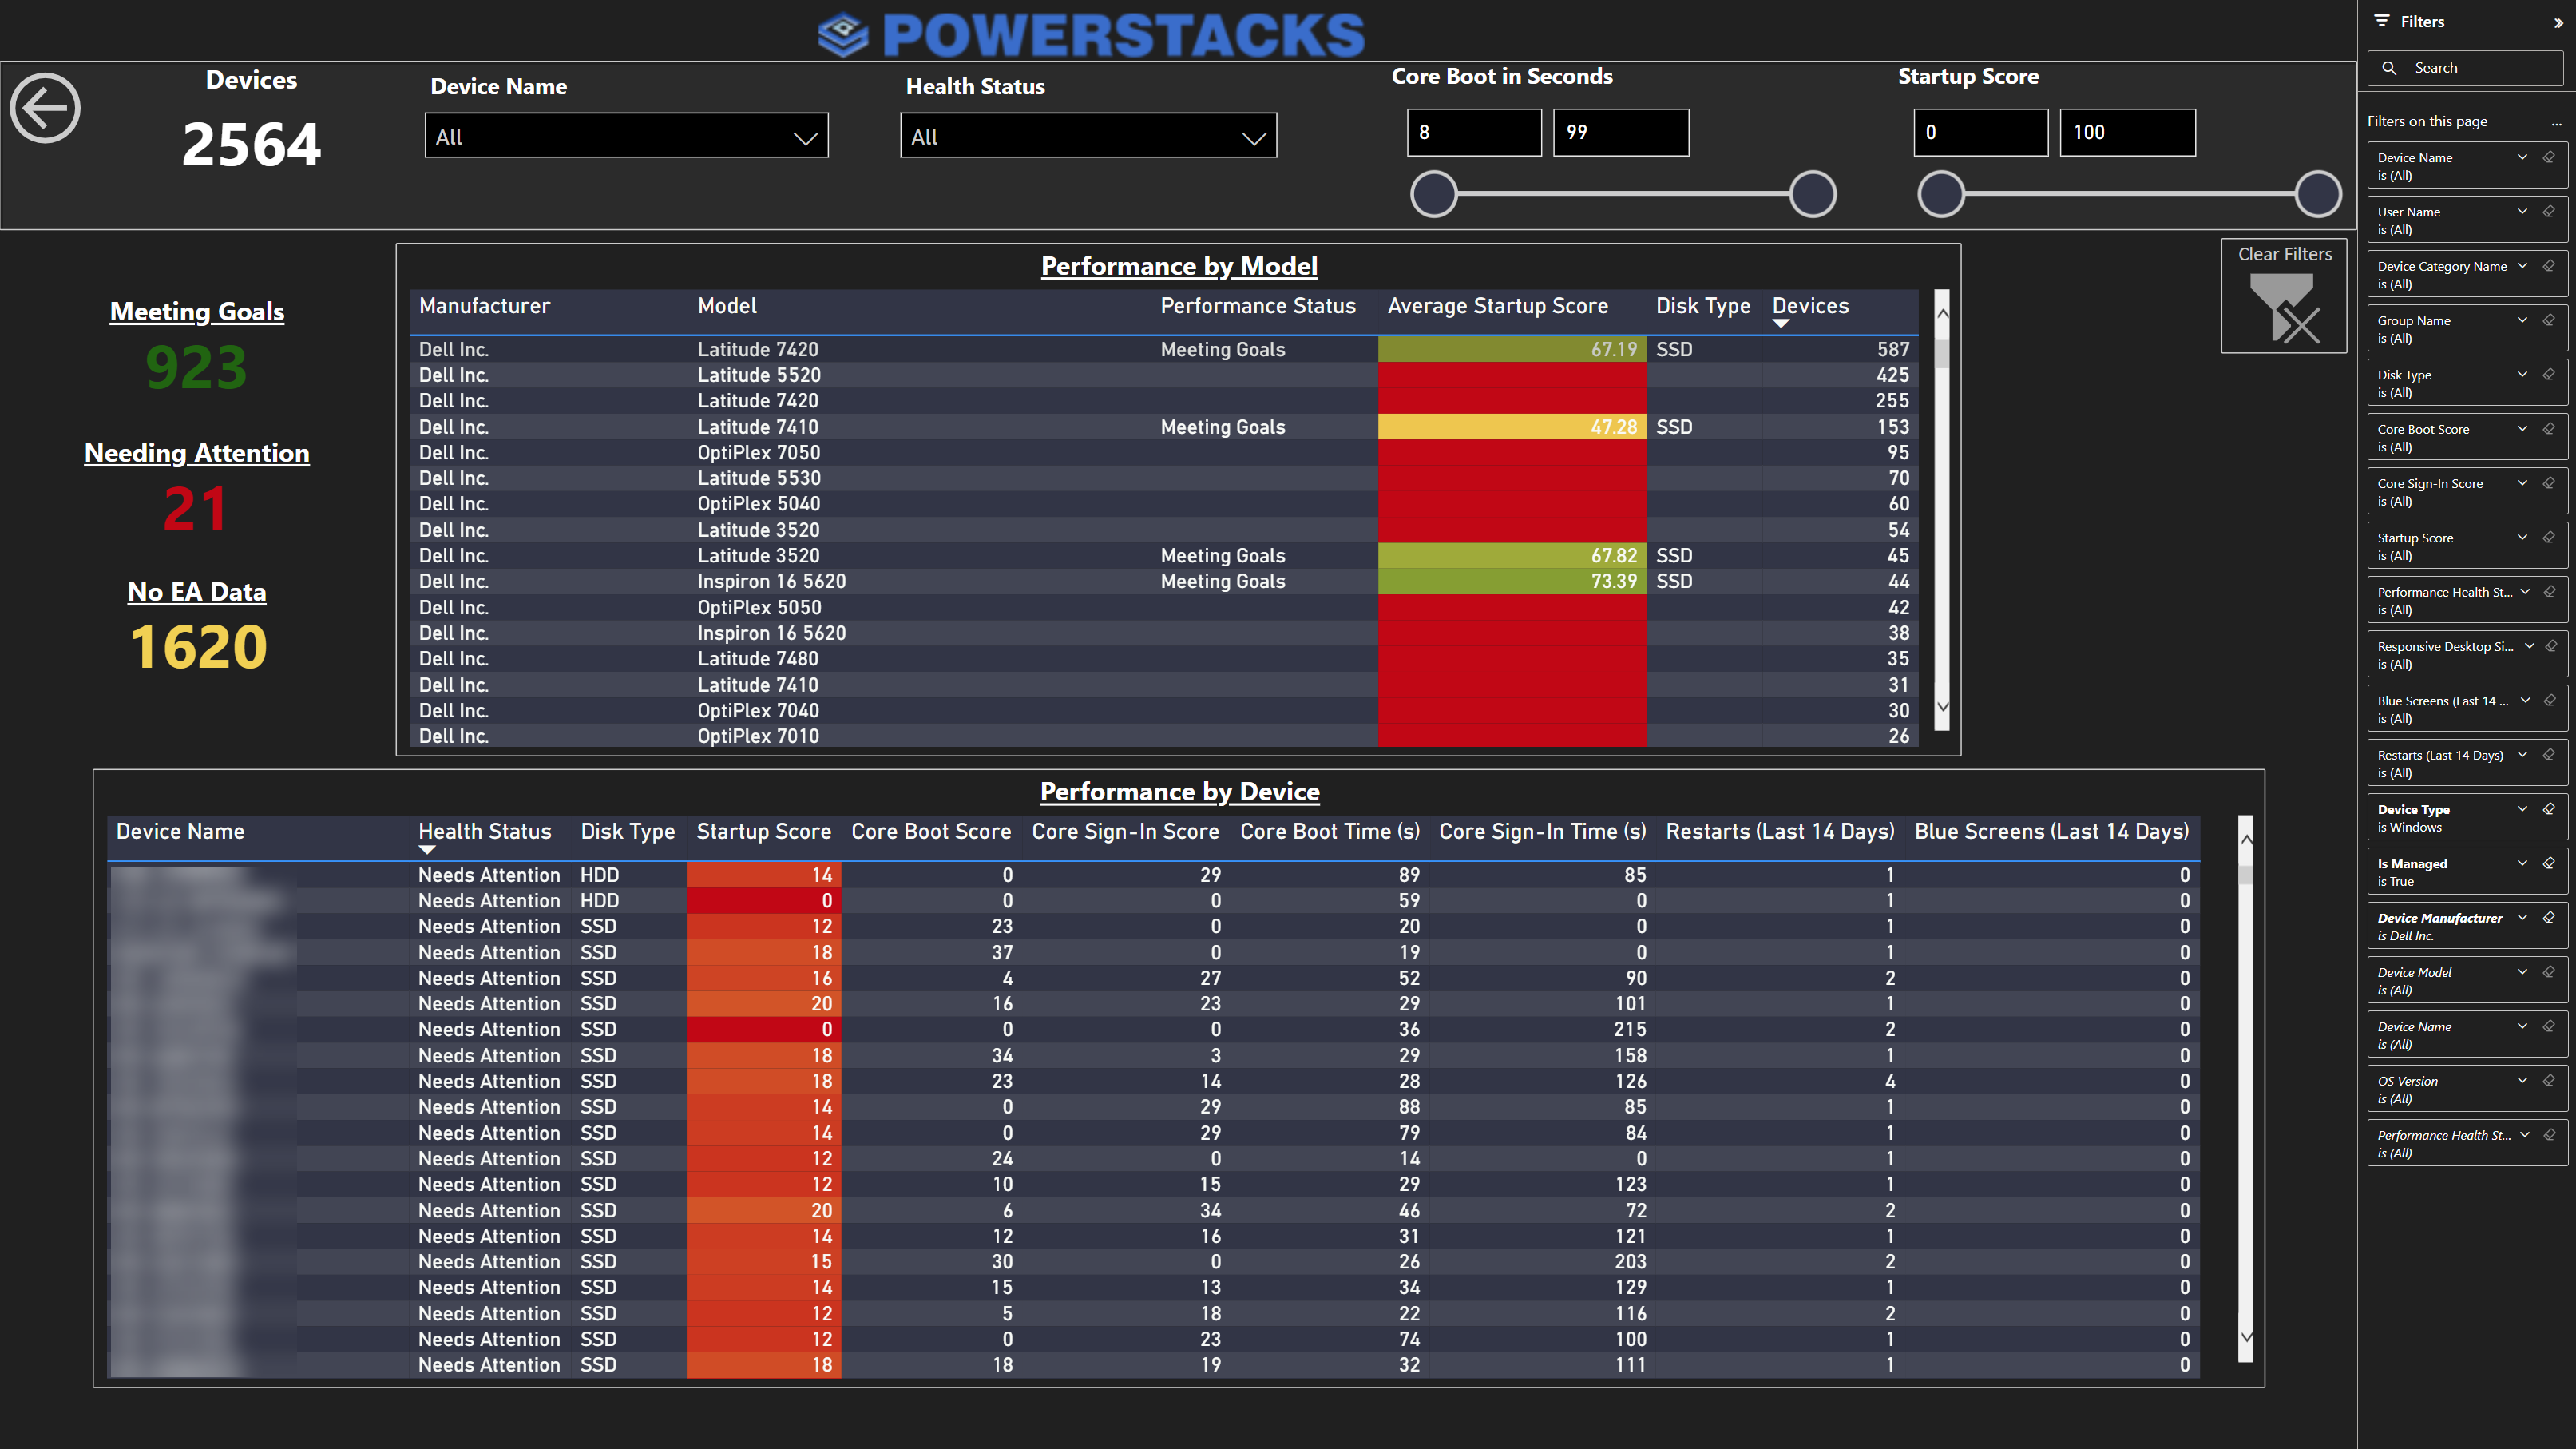Expand the Group Name filter card
This screenshot has width=2576, height=1449.
(2522, 320)
